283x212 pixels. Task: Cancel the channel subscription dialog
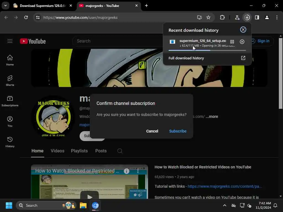(152, 131)
